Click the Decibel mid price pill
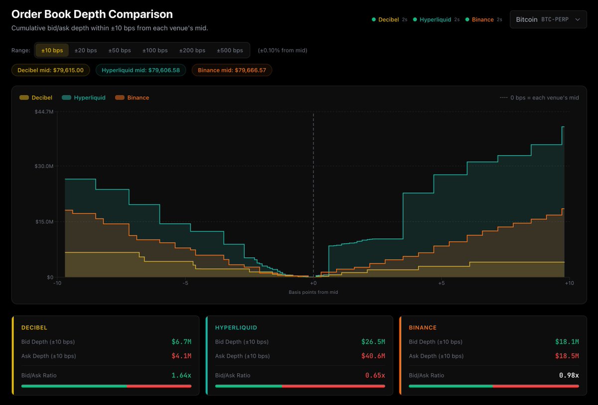Image resolution: width=598 pixels, height=405 pixels. (x=51, y=70)
